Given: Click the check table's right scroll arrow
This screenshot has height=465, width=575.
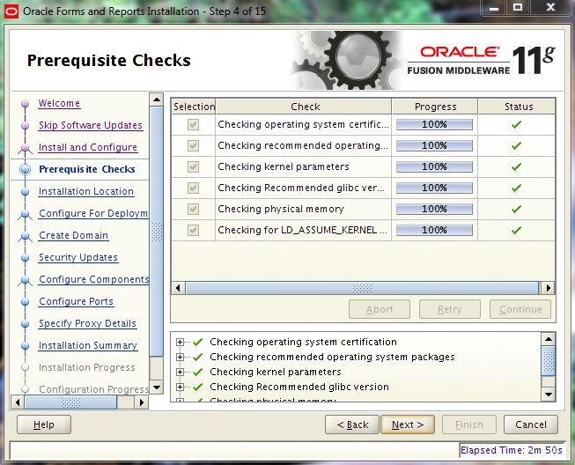Looking at the screenshot, I should click(x=548, y=288).
